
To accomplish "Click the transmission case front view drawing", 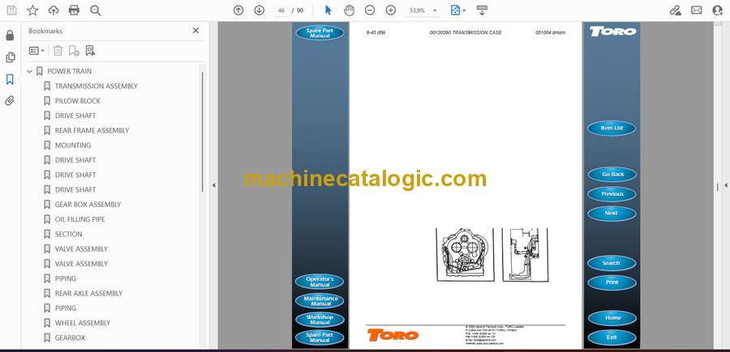I will (464, 254).
